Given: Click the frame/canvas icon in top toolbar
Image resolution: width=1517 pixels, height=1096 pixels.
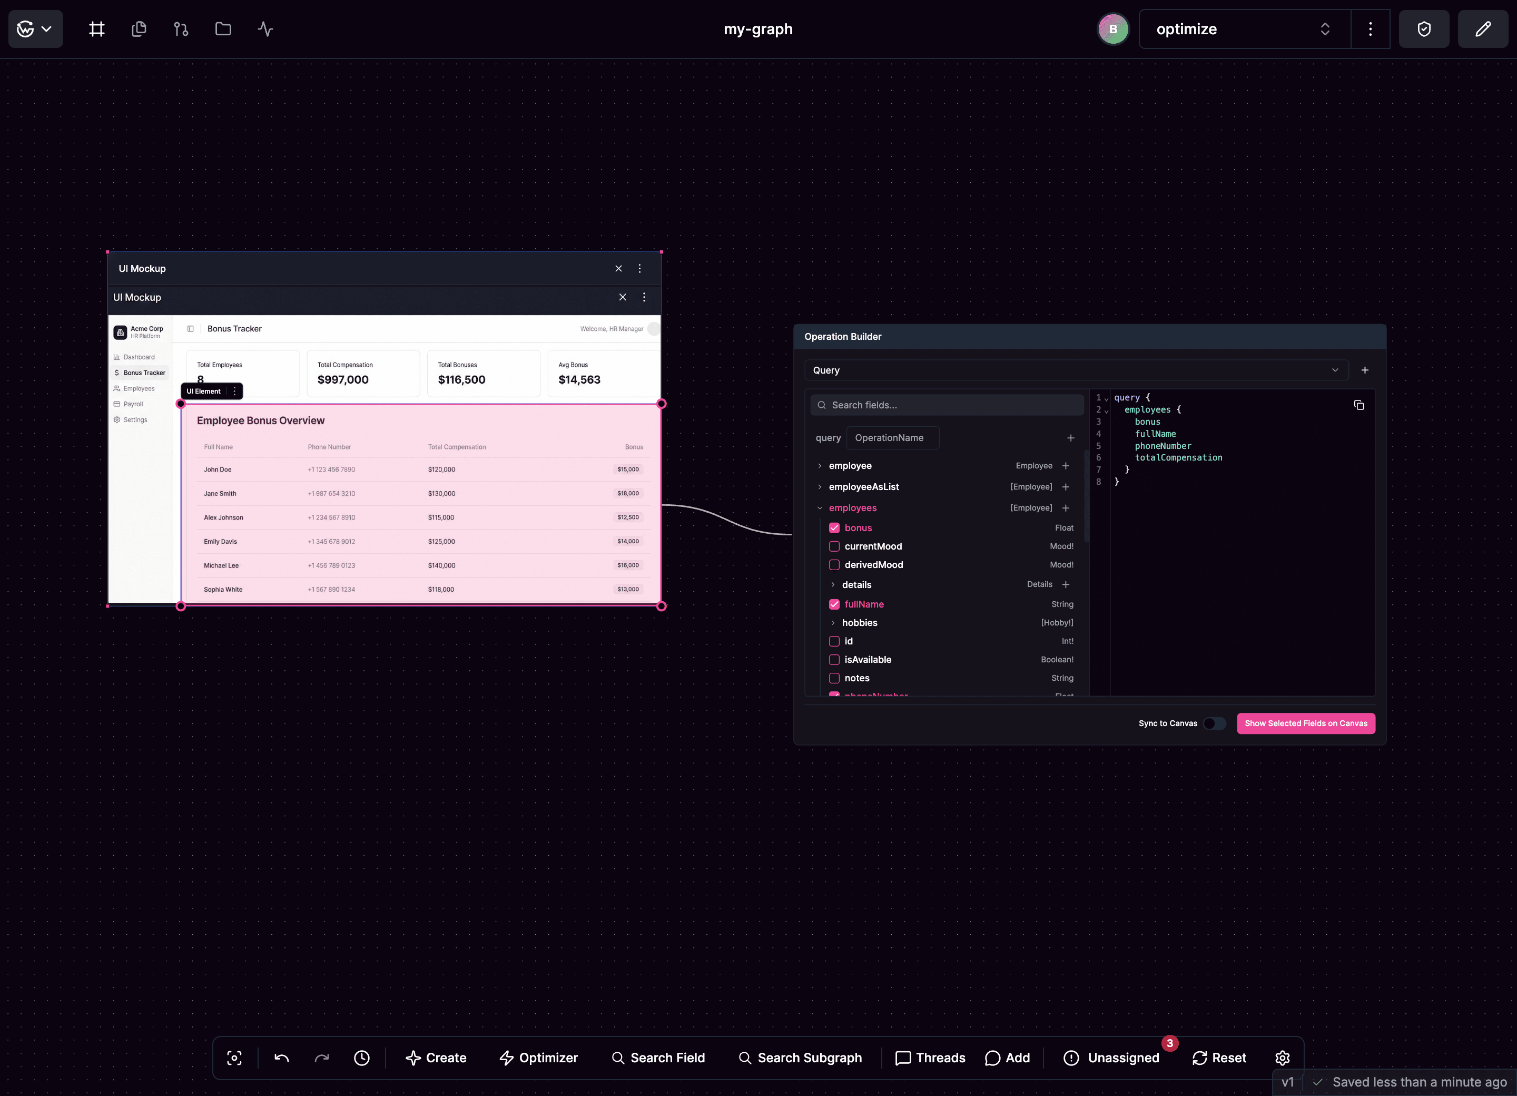Looking at the screenshot, I should [x=97, y=29].
